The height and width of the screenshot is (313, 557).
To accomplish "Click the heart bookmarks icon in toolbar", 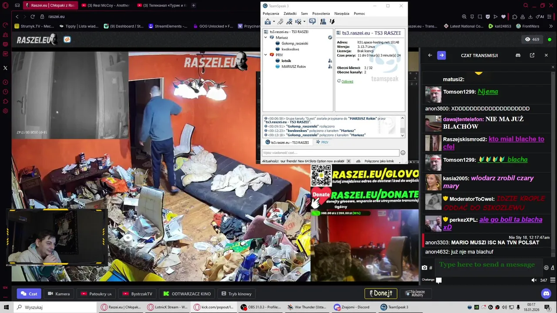I will (x=503, y=17).
